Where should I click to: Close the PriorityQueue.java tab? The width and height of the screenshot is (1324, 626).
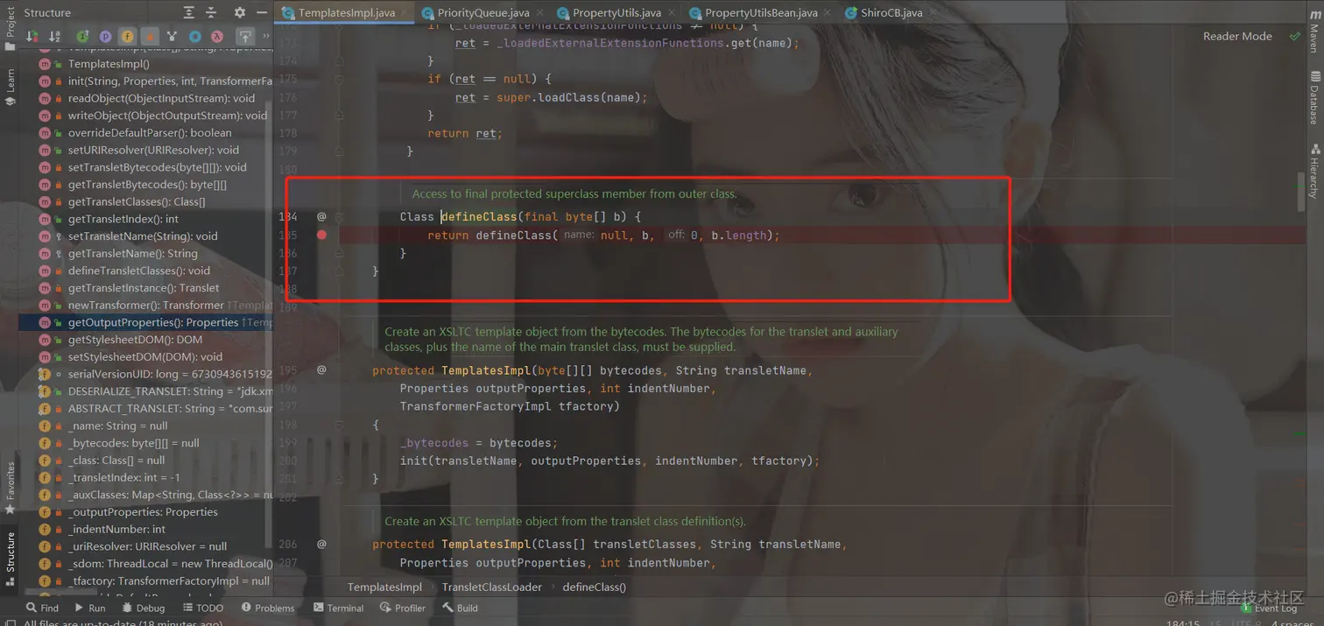pyautogui.click(x=539, y=13)
